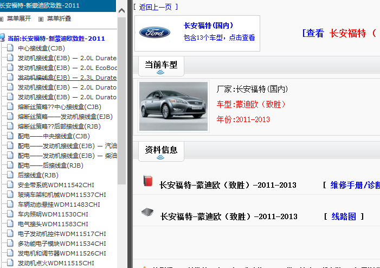
Task: Click the 年份:2011-2013 text
Action: coord(243,119)
